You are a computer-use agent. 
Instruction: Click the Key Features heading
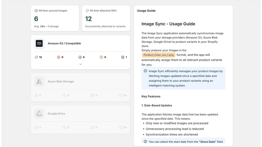click(151, 96)
